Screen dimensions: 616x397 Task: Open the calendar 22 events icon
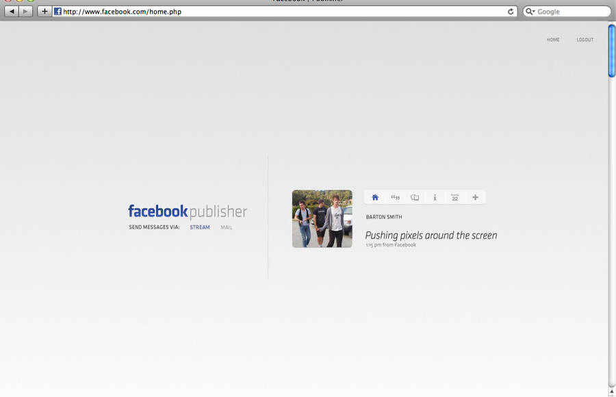[455, 197]
